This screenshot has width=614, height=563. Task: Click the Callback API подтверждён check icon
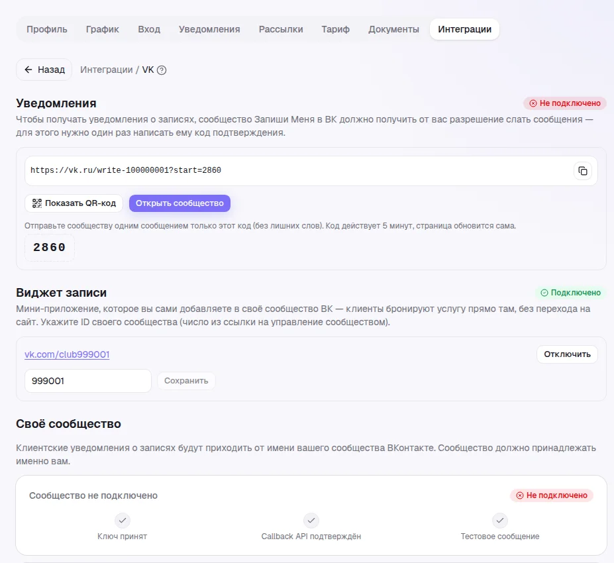[x=311, y=521]
